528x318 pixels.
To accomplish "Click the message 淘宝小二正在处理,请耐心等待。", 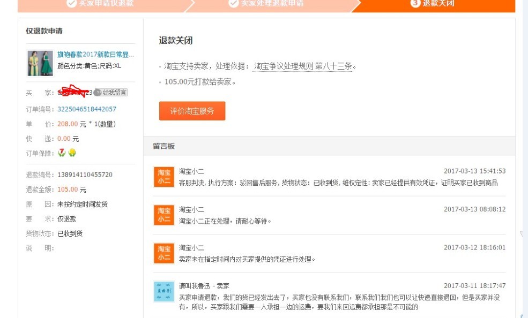I will [225, 221].
